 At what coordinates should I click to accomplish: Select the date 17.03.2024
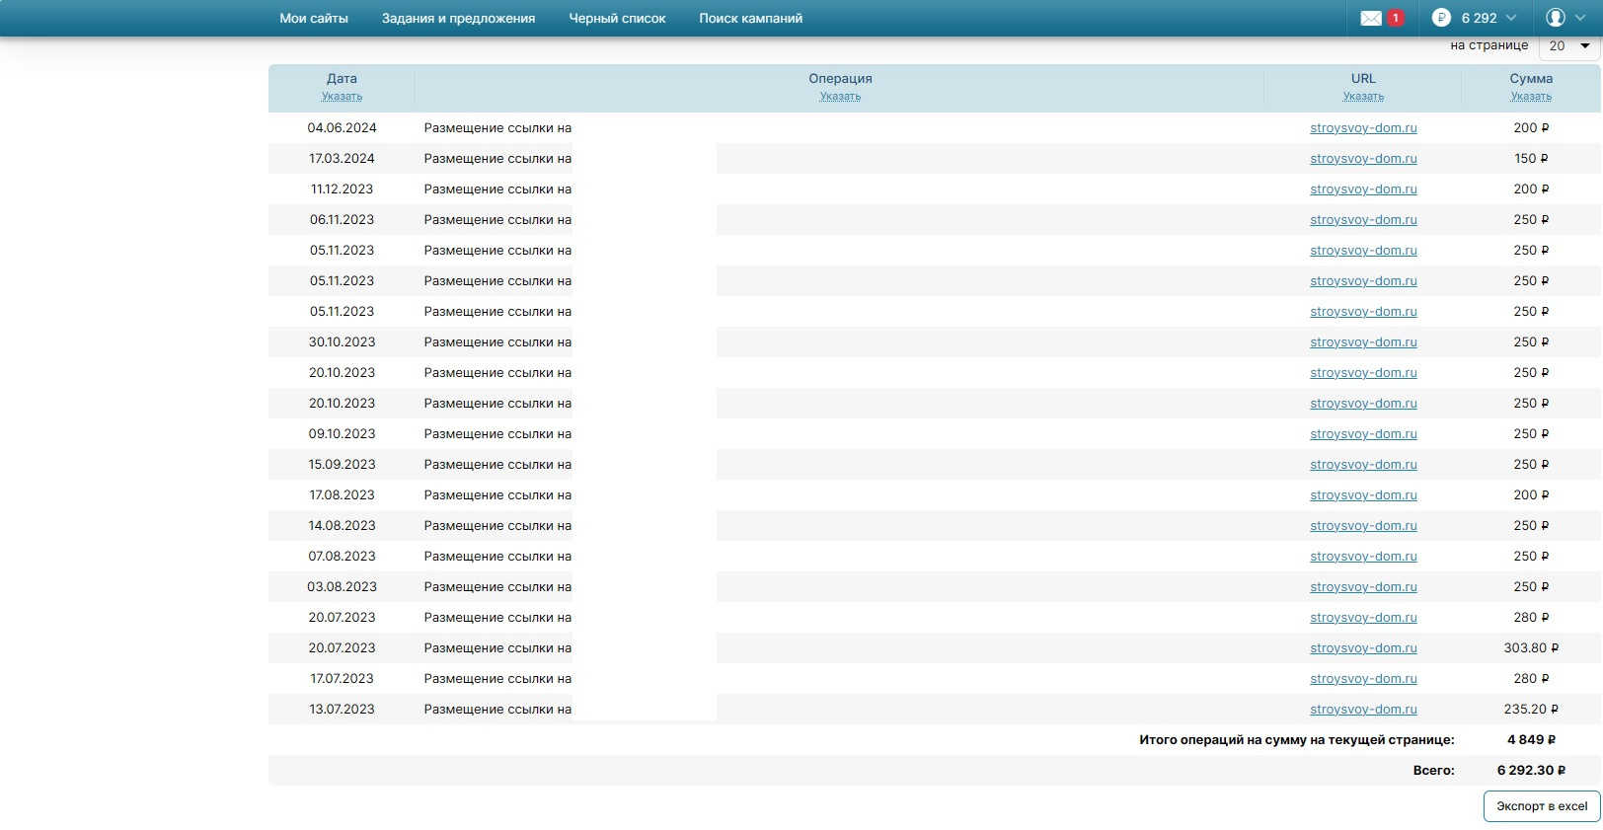(x=342, y=159)
